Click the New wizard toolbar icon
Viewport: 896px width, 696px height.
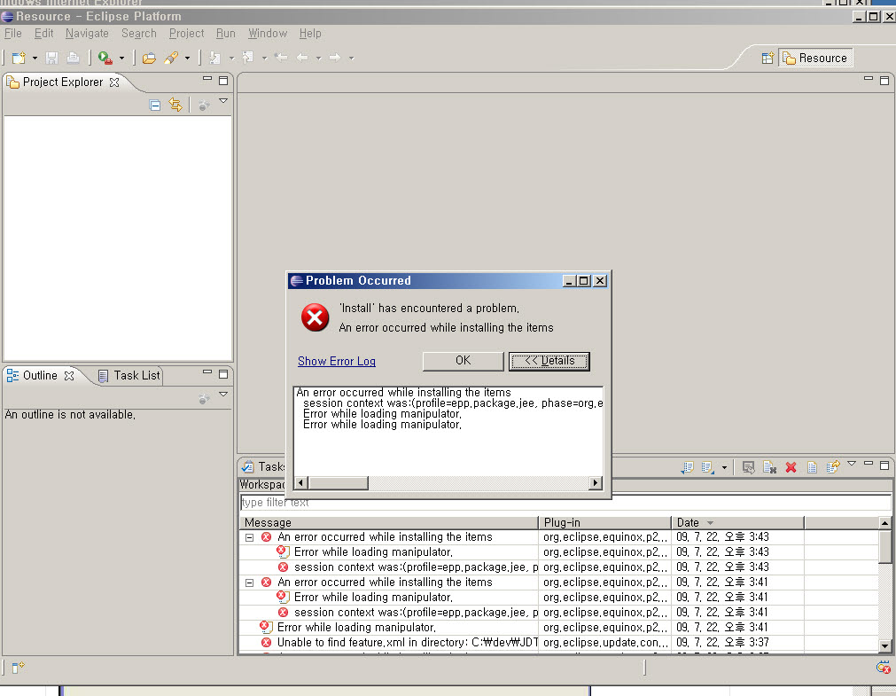tap(19, 58)
